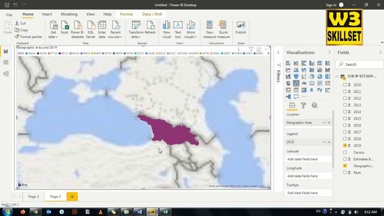Open the Format paint-roller tab
Screen dimensions: 384x216
point(303,106)
